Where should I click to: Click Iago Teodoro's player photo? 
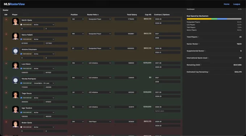click(x=15, y=110)
